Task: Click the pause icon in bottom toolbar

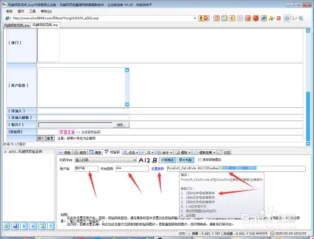Action: [x=33, y=226]
